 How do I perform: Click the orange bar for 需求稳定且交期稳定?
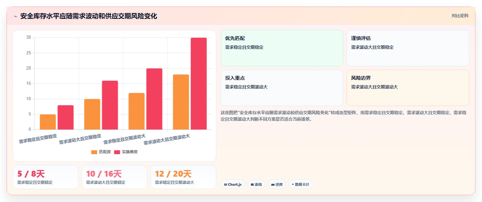coord(48,122)
